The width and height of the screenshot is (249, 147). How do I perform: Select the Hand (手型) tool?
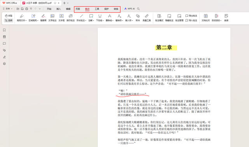tap(9, 16)
